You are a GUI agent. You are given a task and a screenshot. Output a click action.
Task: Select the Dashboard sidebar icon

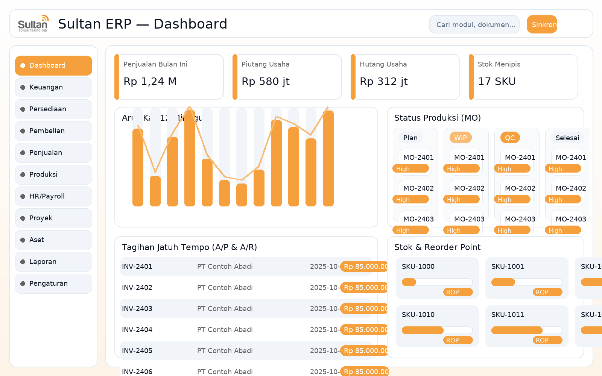(23, 65)
